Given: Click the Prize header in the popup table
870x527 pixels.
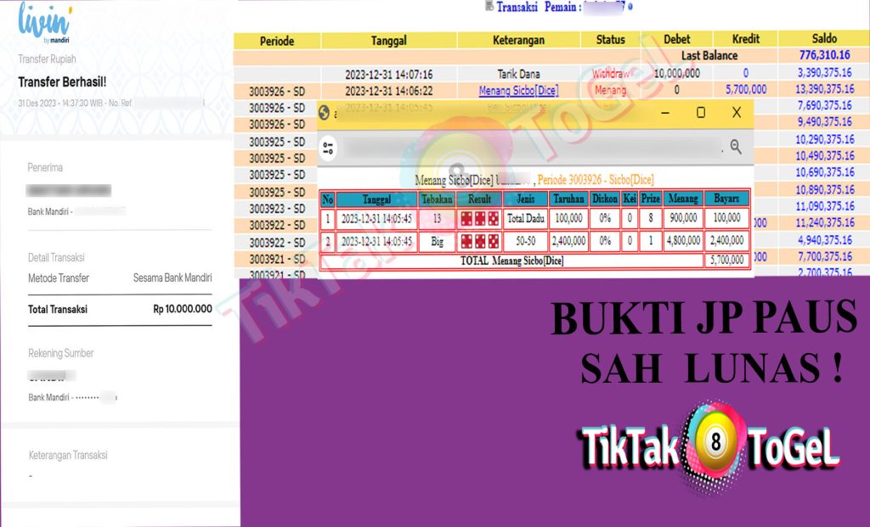Looking at the screenshot, I should [x=650, y=199].
